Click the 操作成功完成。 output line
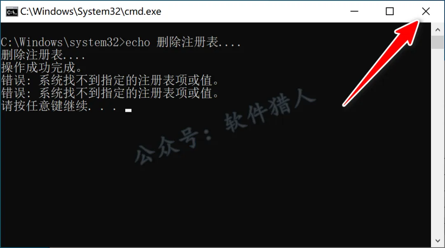Image resolution: width=445 pixels, height=248 pixels. [42, 68]
